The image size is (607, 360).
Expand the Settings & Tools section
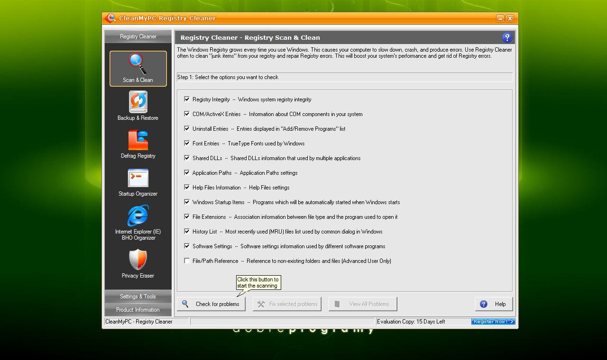coord(138,297)
